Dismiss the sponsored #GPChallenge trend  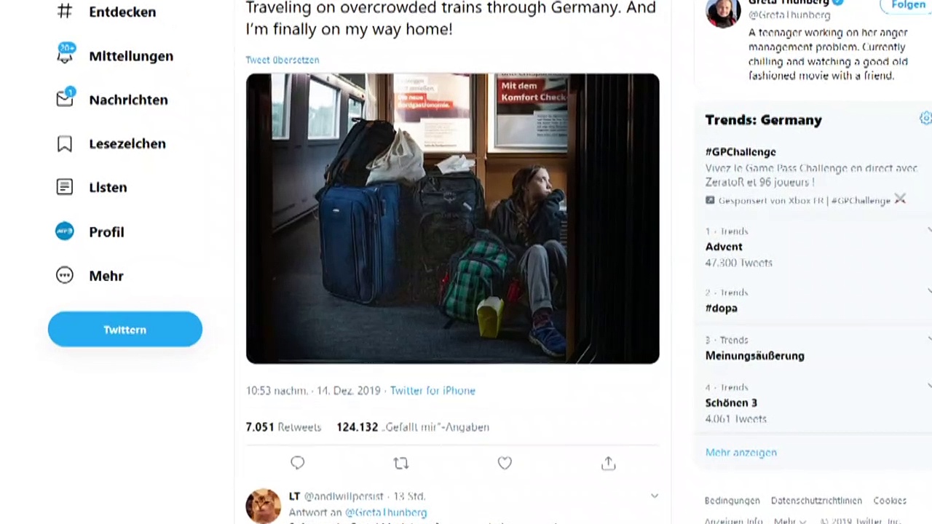pos(900,199)
